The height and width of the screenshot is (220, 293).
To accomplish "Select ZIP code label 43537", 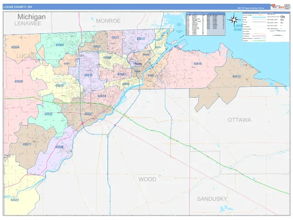I will [88, 114].
